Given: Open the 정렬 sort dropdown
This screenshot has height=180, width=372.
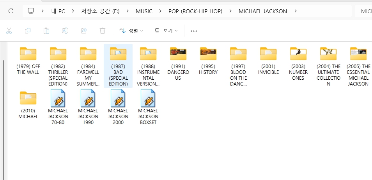Looking at the screenshot, I should pos(131,31).
